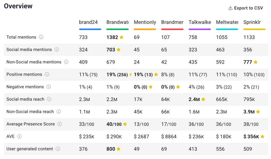This screenshot has height=159, width=271.
Task: Click the Export to CSV button label
Action: [x=248, y=8]
